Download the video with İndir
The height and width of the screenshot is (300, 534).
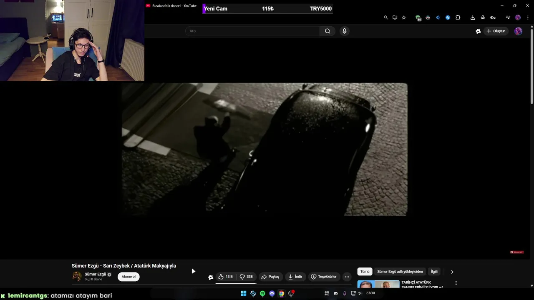click(295, 277)
